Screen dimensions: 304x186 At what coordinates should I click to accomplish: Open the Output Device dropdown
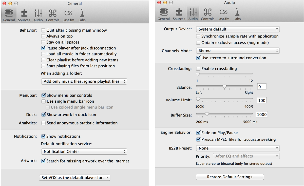coord(238,29)
